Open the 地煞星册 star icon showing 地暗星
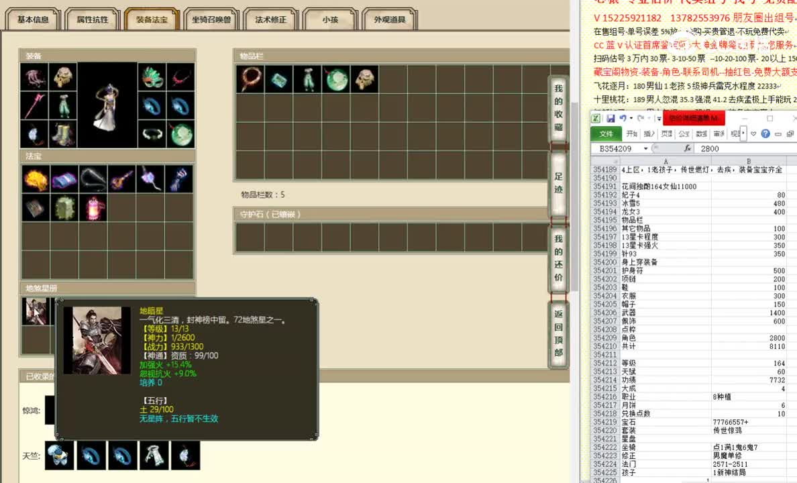 click(x=37, y=311)
